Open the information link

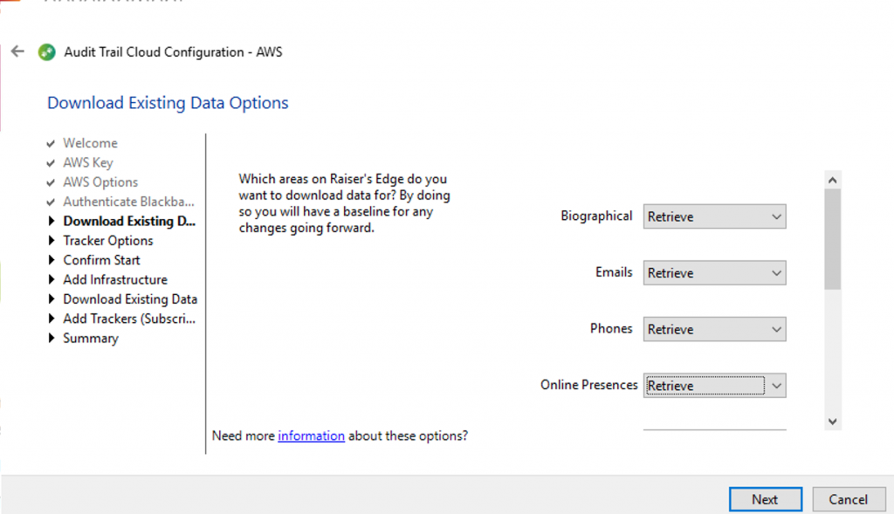(311, 435)
